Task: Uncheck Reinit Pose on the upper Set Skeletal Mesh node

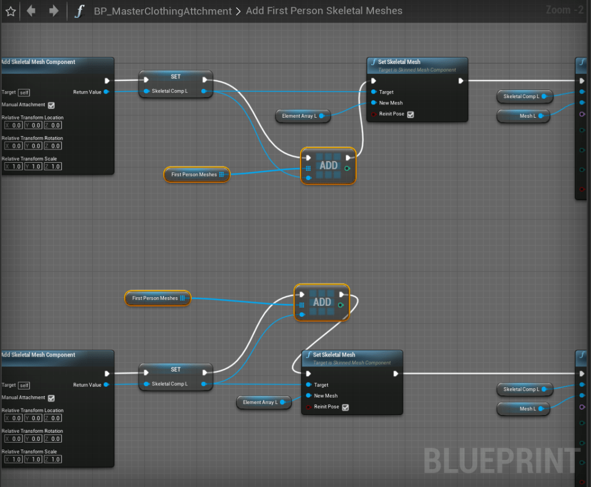Action: tap(410, 114)
